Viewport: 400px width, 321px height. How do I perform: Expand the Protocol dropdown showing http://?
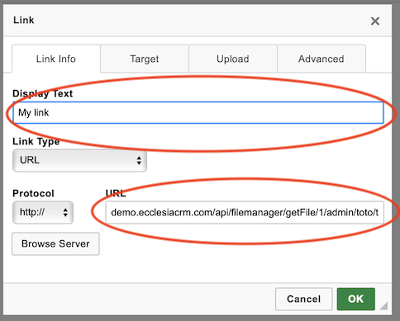43,212
